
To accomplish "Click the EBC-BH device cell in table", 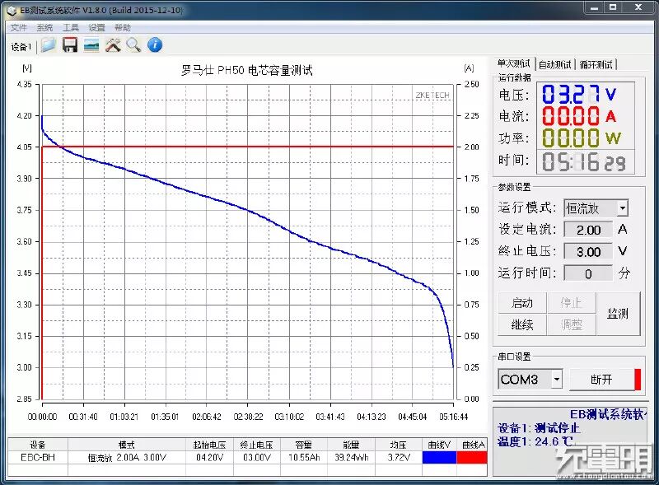I will tap(38, 457).
